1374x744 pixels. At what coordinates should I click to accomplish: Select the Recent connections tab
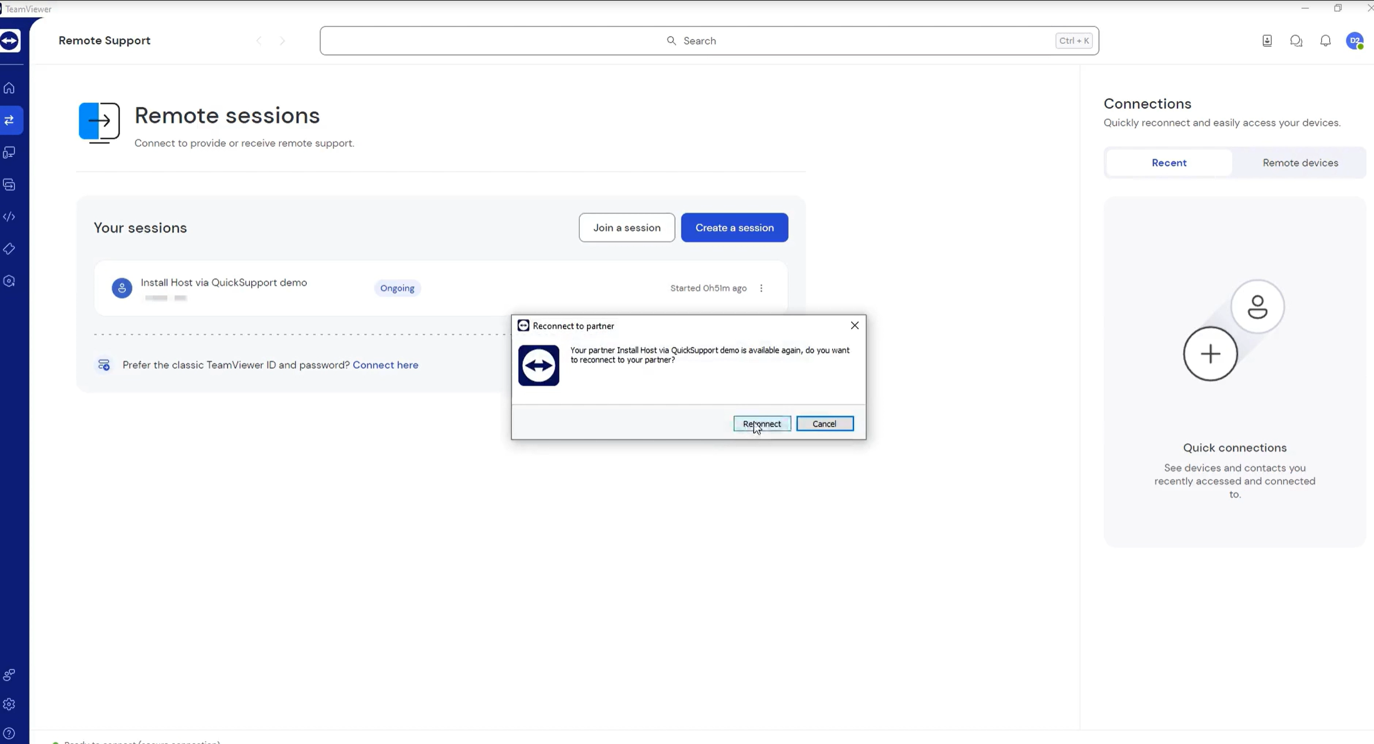(x=1169, y=163)
